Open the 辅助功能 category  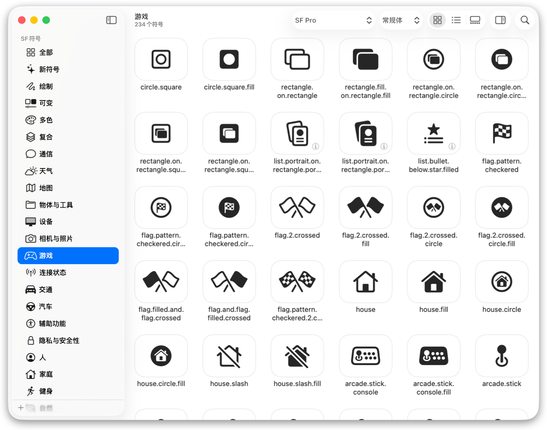click(68, 324)
